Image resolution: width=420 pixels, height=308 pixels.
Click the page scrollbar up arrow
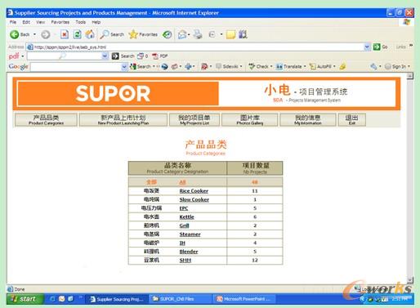click(x=410, y=76)
